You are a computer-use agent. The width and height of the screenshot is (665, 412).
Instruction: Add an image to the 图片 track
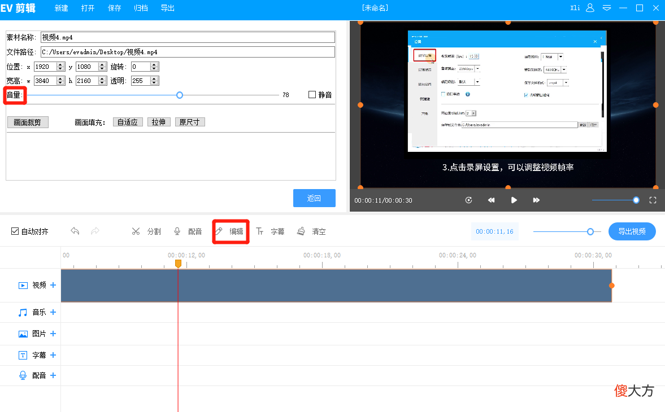click(x=53, y=333)
